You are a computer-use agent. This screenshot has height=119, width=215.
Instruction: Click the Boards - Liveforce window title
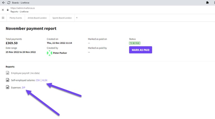point(21,3)
